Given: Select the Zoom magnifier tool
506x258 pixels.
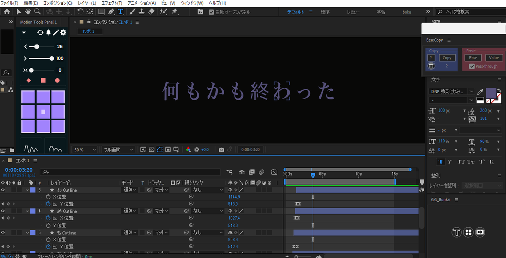Looking at the screenshot, I should pos(38,12).
